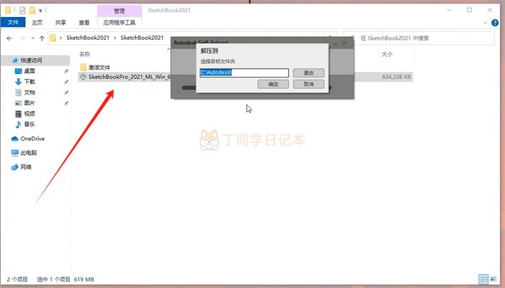Click the extraction path input field
The image size is (505, 288).
pyautogui.click(x=244, y=73)
